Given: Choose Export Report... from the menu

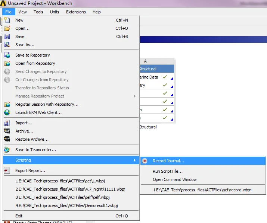Looking at the screenshot, I should pos(71,171).
